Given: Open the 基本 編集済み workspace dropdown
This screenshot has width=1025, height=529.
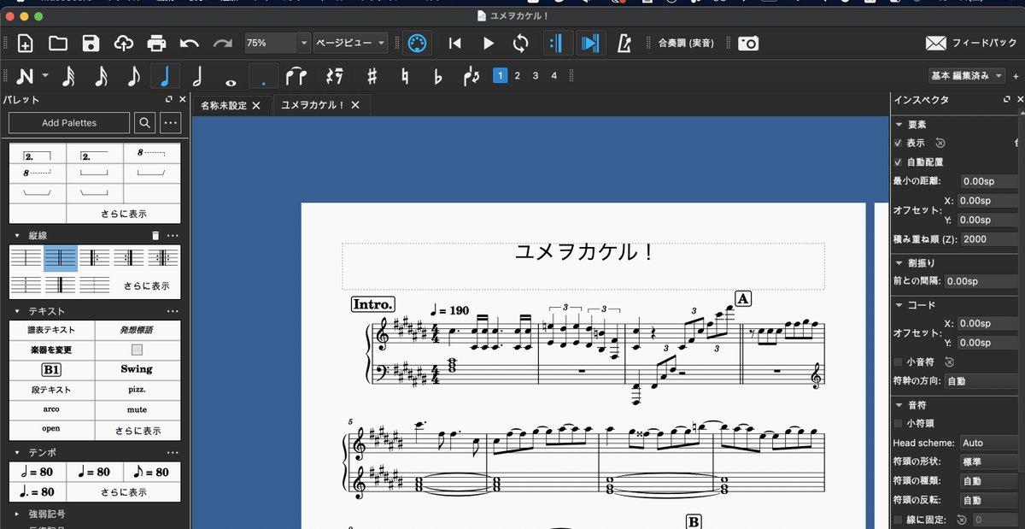Looking at the screenshot, I should point(968,76).
